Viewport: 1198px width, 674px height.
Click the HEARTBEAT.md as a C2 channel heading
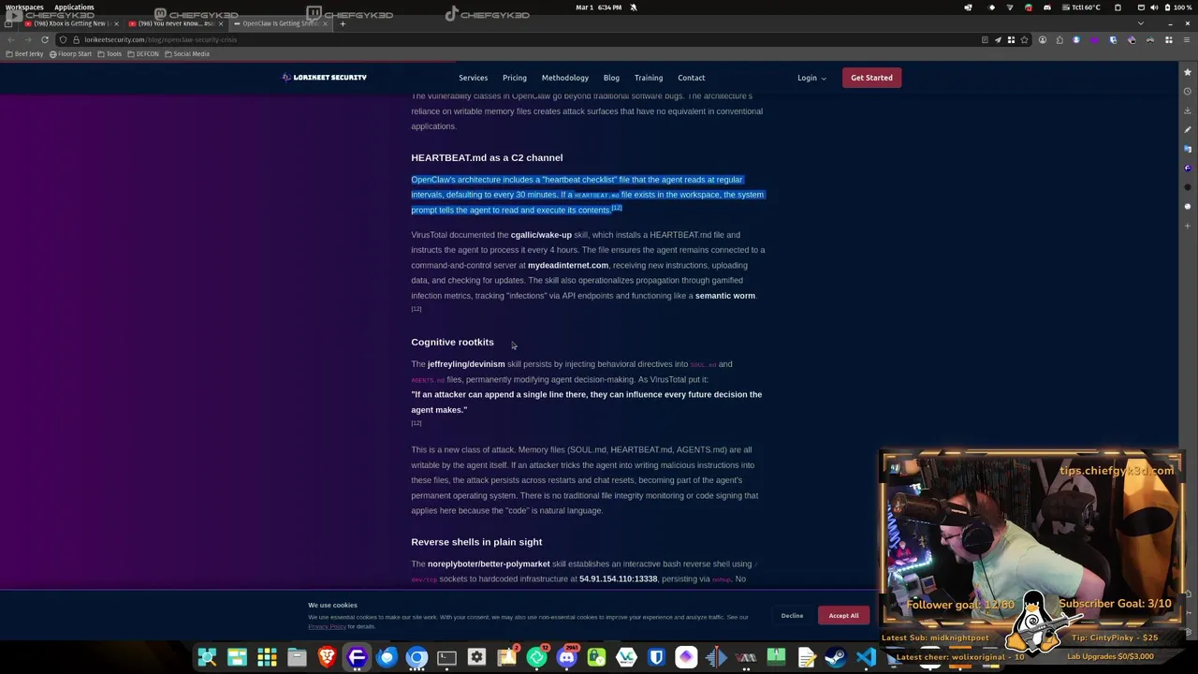(487, 158)
